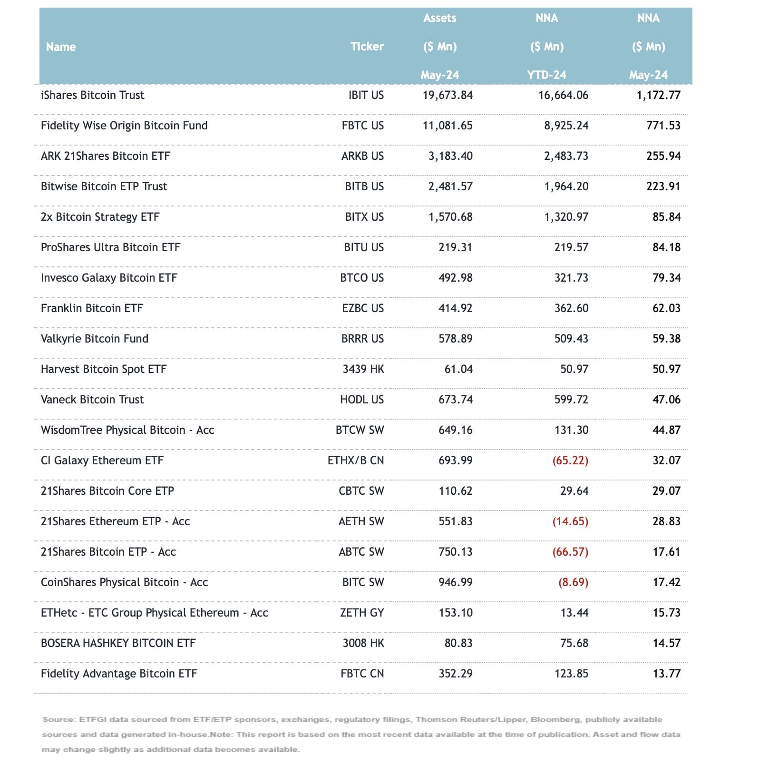Select the BTCO US ticker cell
This screenshot has width=759, height=765.
click(362, 278)
